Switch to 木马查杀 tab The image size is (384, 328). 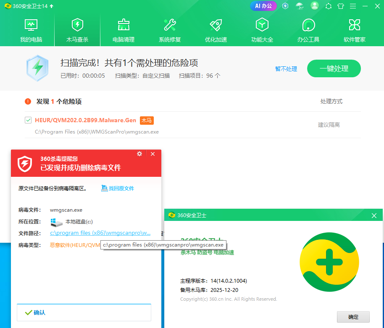coord(77,30)
